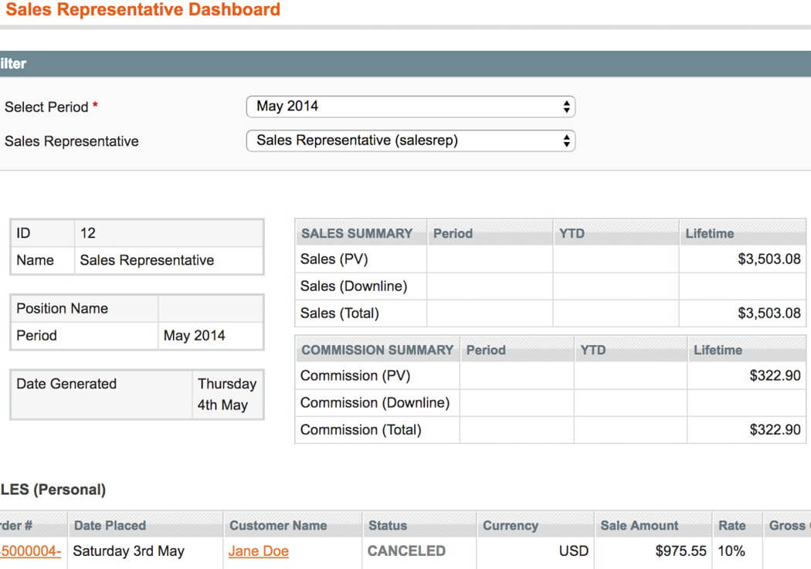Open Jane Doe customer link

258,551
